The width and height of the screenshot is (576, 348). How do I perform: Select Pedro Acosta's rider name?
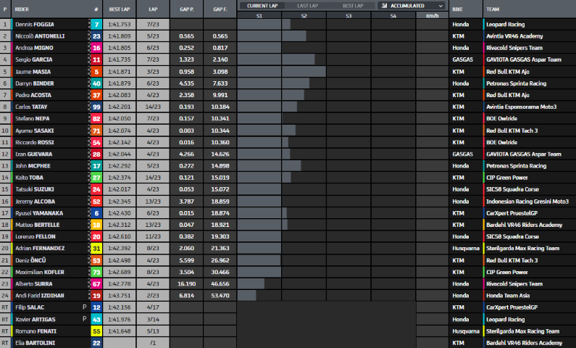pyautogui.click(x=34, y=95)
